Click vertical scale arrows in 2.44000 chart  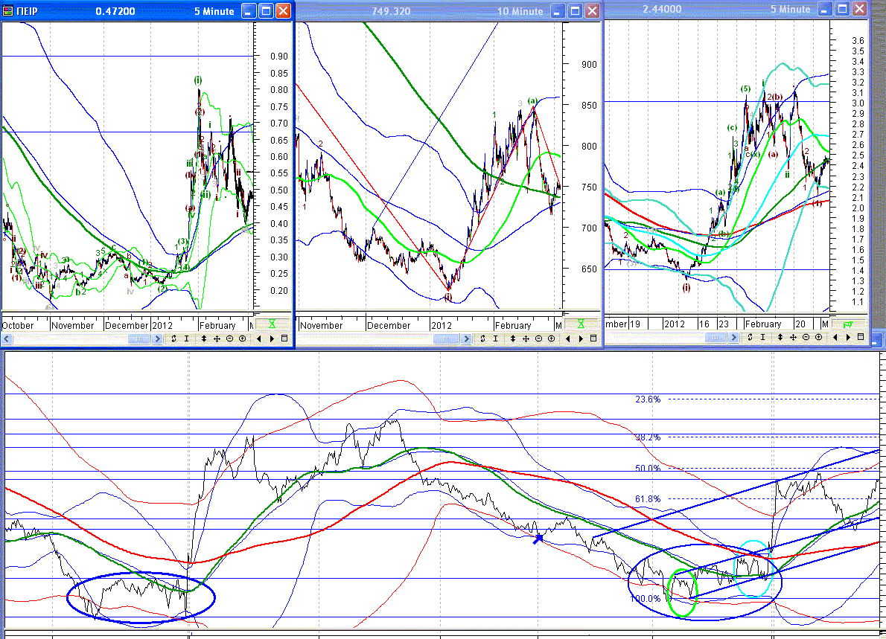point(780,338)
